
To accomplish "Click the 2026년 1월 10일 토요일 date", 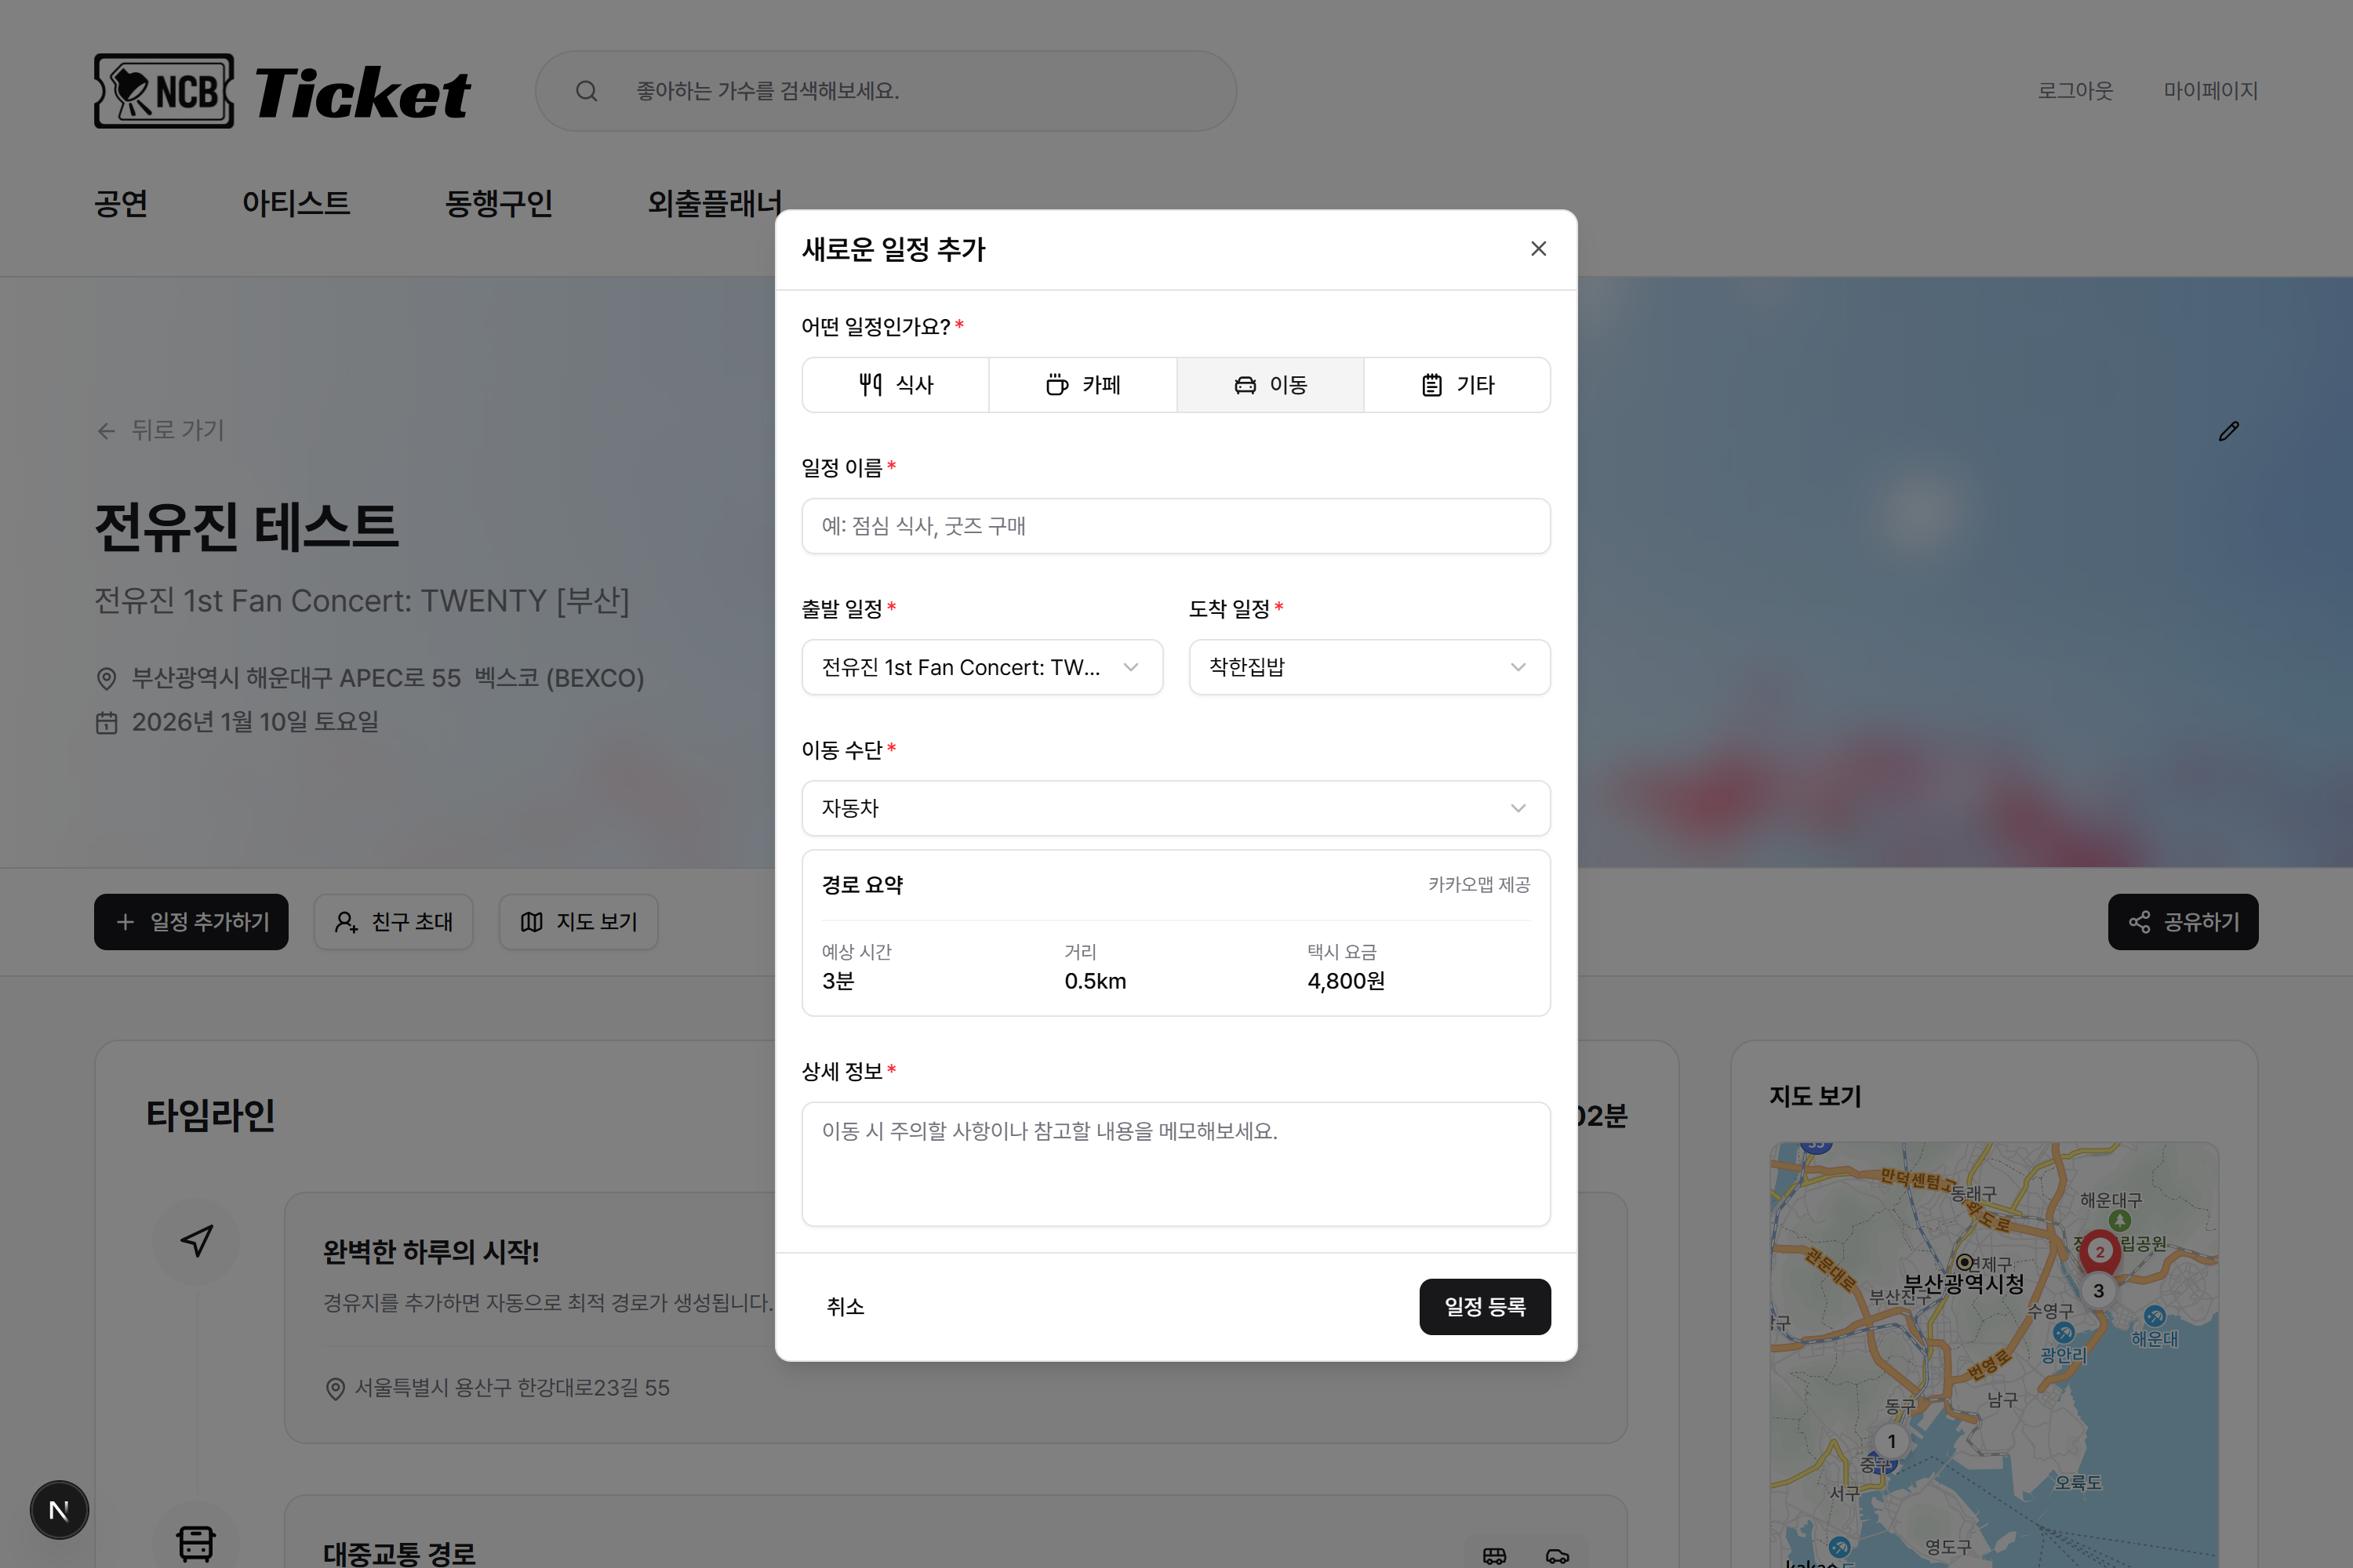I will click(255, 722).
